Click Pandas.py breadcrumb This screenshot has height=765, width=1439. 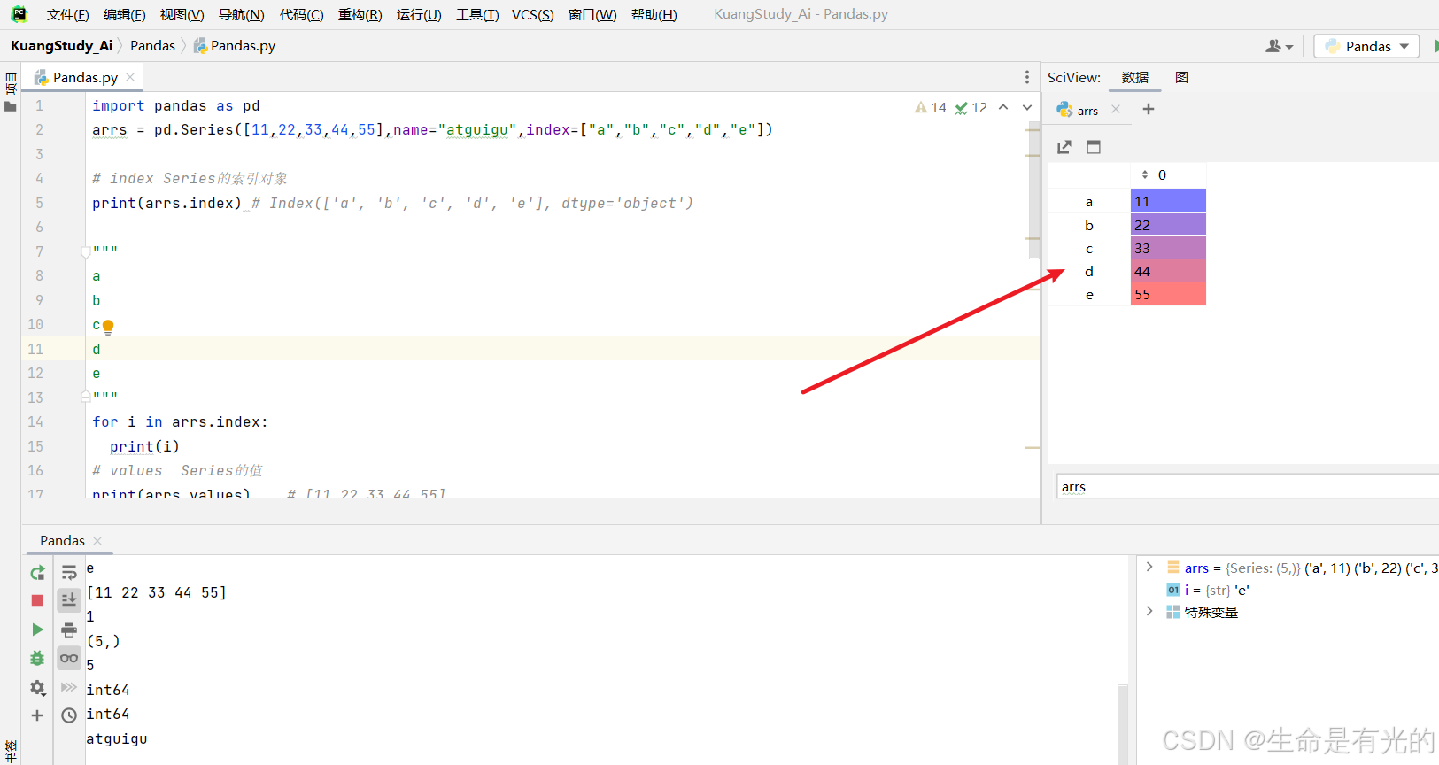point(235,46)
